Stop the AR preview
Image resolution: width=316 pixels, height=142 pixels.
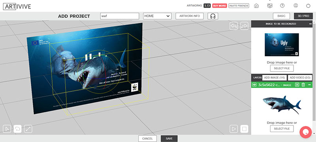244,129
